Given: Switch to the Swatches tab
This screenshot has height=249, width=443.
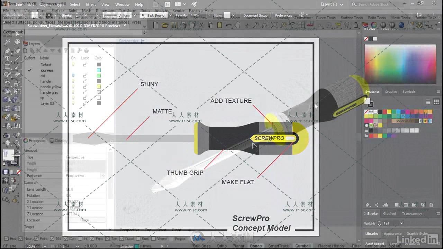Looking at the screenshot, I should (x=372, y=92).
